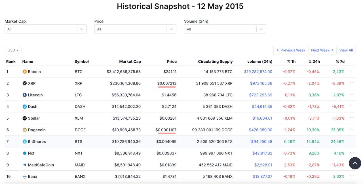The image size is (363, 184).
Task: Click the MaidSafeCoin logo icon
Action: pyautogui.click(x=24, y=165)
